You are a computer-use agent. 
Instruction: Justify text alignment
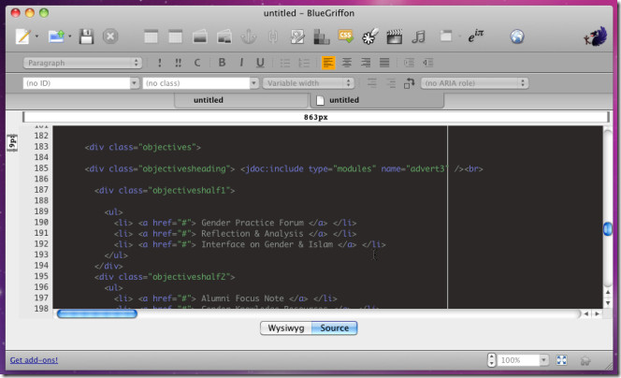tap(384, 63)
